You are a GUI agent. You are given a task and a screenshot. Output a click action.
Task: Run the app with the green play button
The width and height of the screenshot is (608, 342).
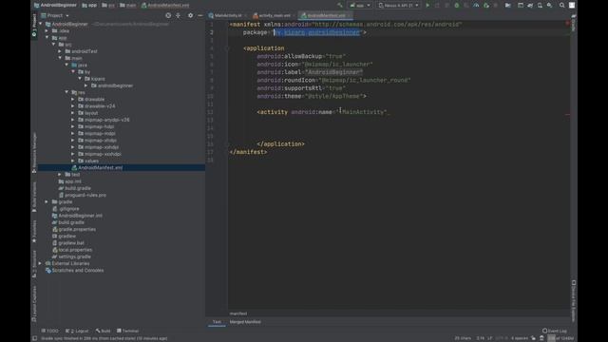427,6
